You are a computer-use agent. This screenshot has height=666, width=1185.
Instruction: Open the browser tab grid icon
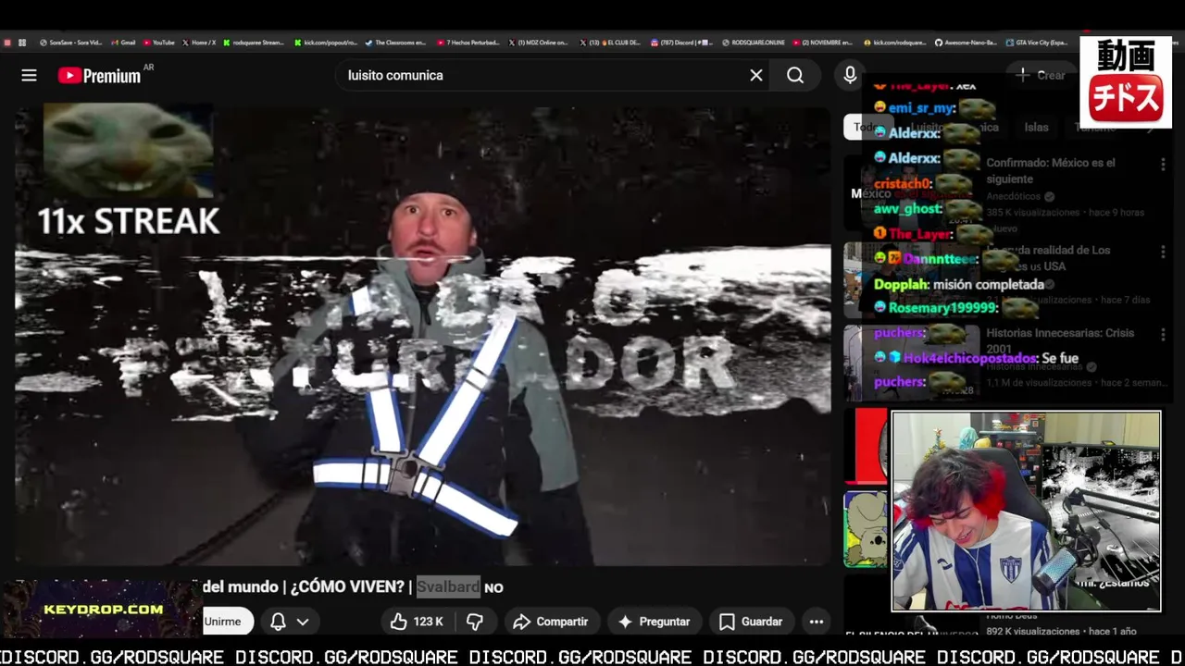tap(22, 43)
